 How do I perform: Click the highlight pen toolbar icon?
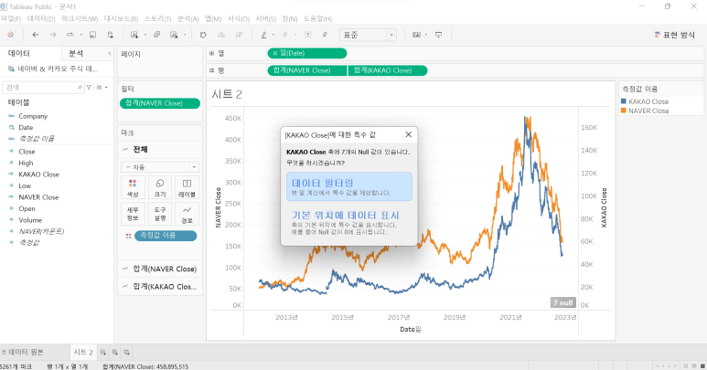pos(263,35)
